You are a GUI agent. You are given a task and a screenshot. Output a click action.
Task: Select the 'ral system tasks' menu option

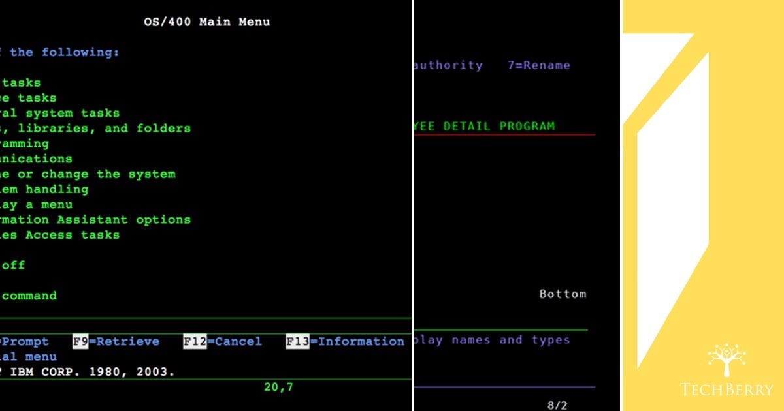tap(60, 113)
